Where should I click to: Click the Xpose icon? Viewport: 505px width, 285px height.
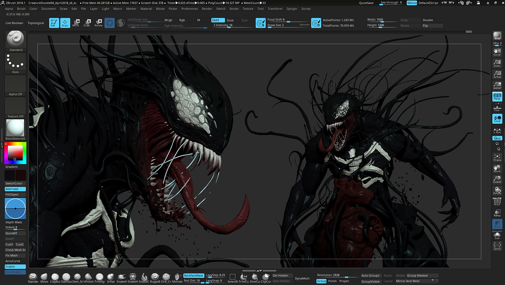click(497, 246)
